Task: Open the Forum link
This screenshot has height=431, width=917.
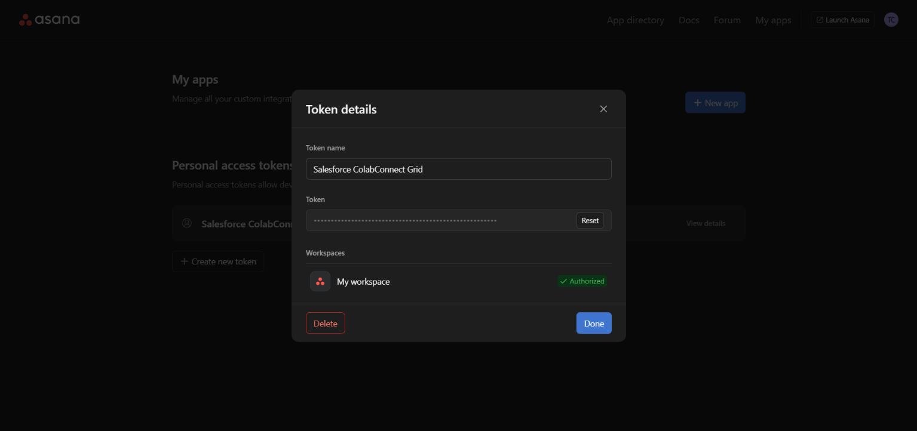Action: click(727, 20)
